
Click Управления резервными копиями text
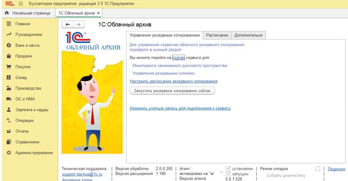[164, 73]
